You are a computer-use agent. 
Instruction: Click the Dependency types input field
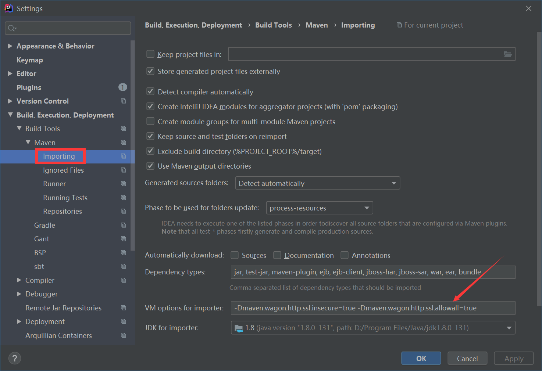click(373, 272)
